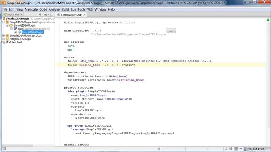The image size is (271, 152).
Task: Click the $idea_home reference in dependencies
Action: pyautogui.click(x=118, y=76)
